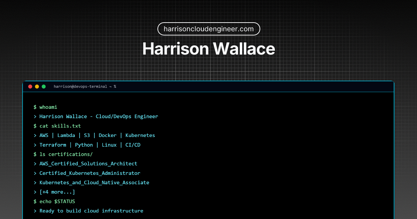Select the line "Harrison Wallace - Cloud/DevOps Engineer"
Viewport: 417px width, 219px height.
(96, 116)
